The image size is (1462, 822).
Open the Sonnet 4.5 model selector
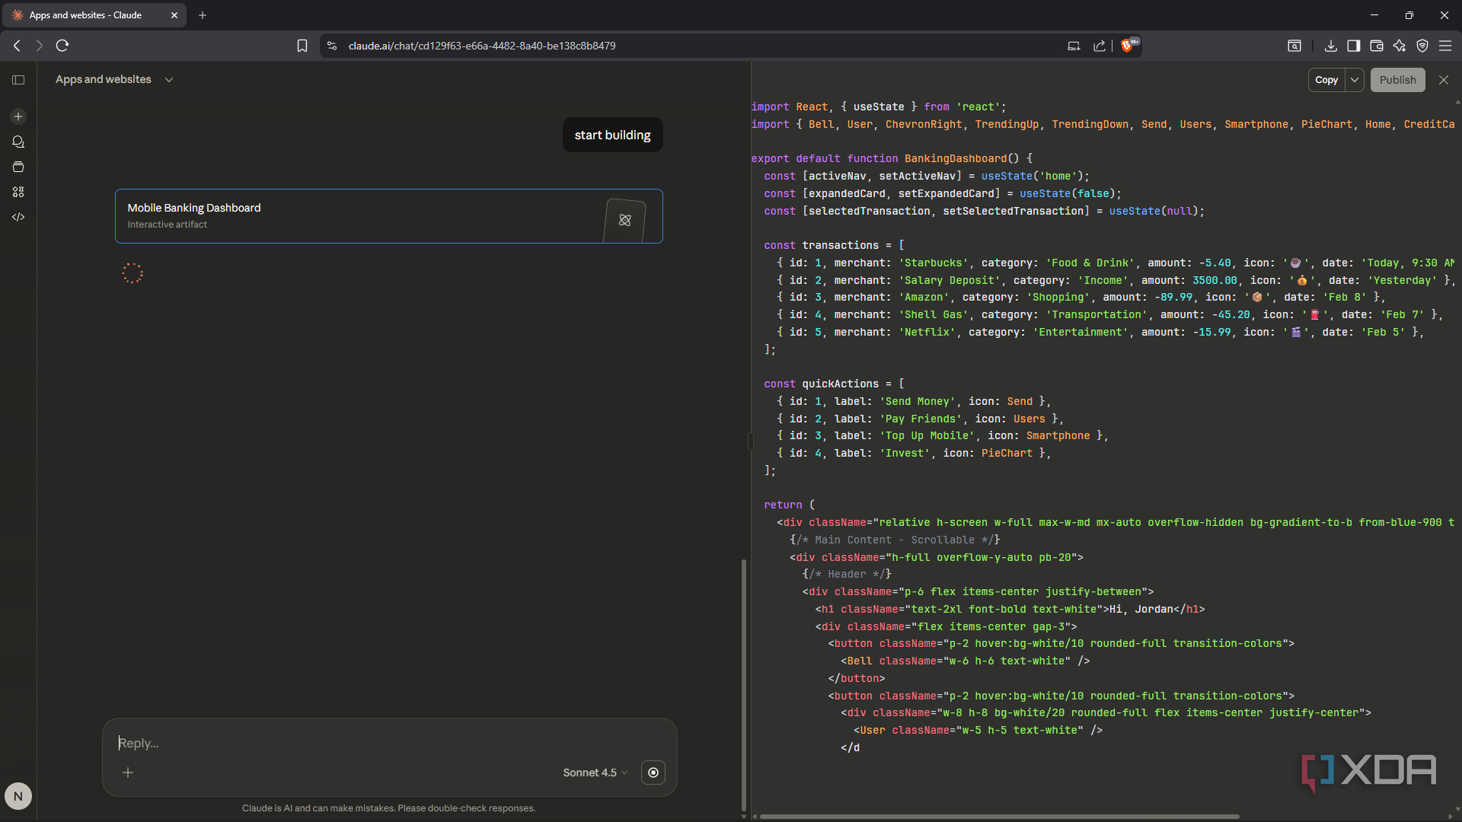pyautogui.click(x=595, y=773)
